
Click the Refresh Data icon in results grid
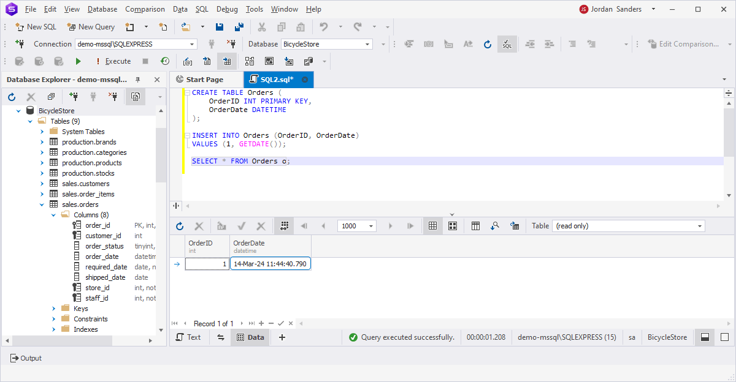(x=180, y=226)
